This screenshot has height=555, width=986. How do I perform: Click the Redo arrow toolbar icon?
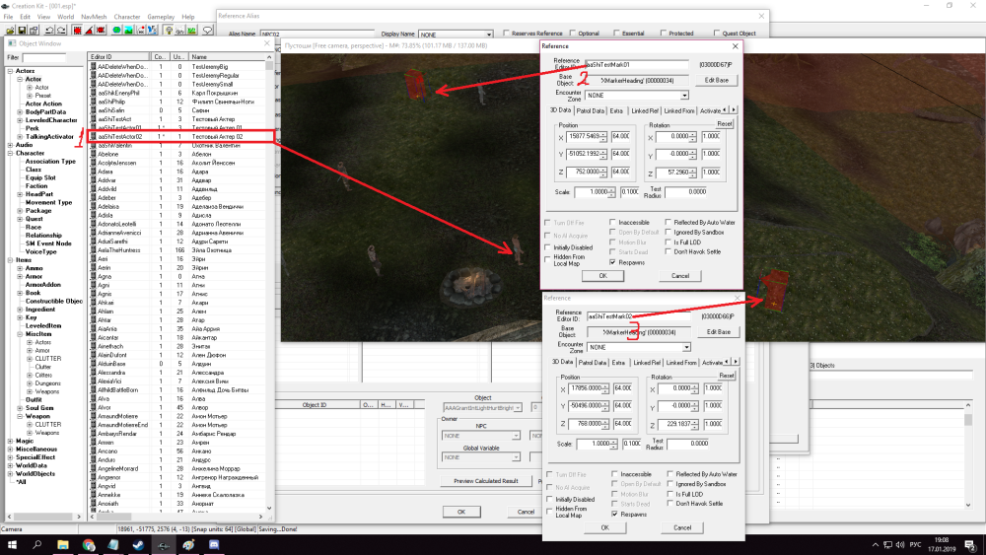pos(61,31)
